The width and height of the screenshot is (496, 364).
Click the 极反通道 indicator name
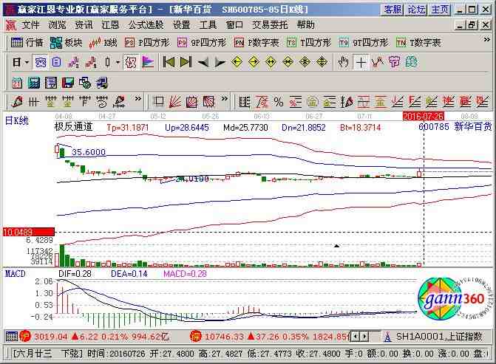pyautogui.click(x=73, y=127)
